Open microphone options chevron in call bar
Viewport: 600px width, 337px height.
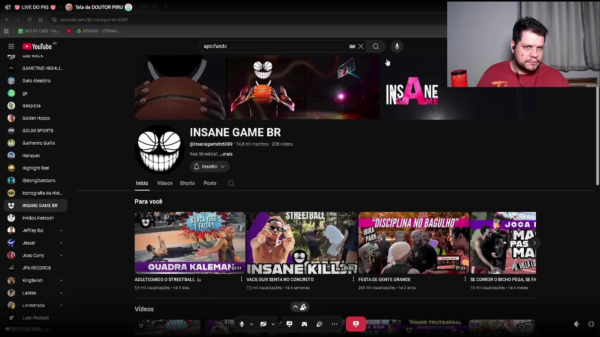251,324
